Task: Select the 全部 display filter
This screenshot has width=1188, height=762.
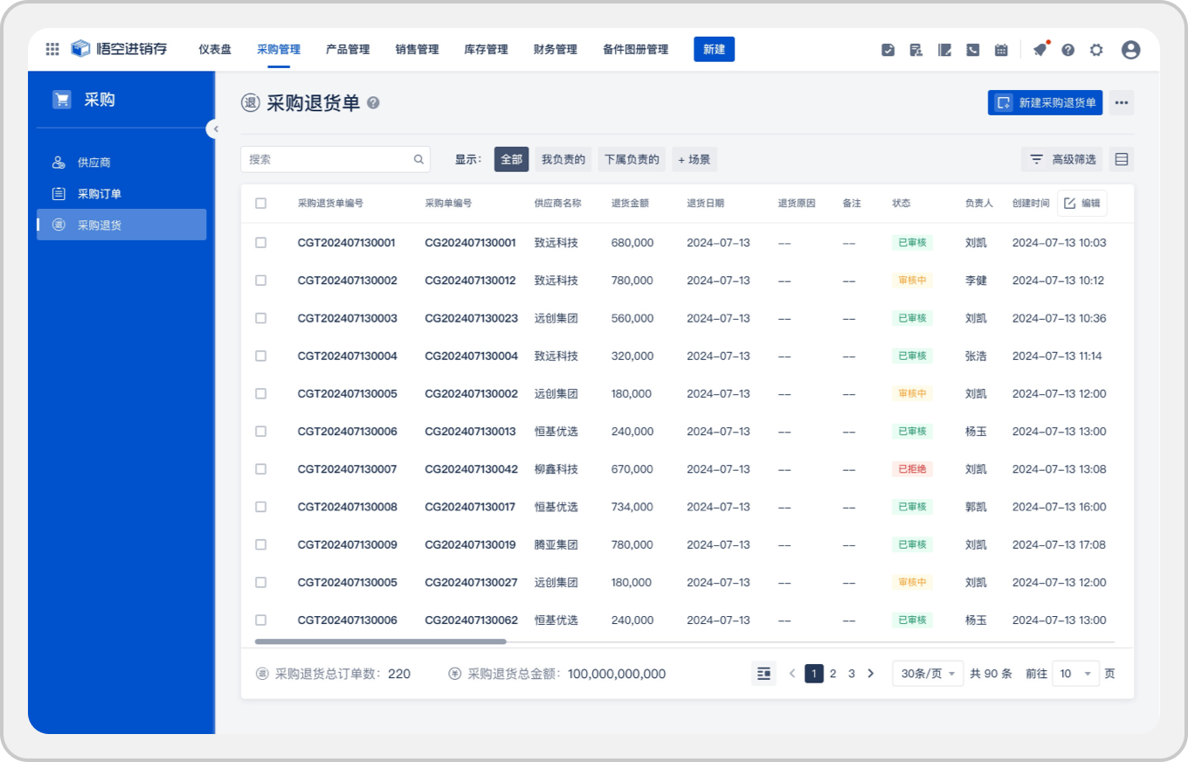Action: 511,159
